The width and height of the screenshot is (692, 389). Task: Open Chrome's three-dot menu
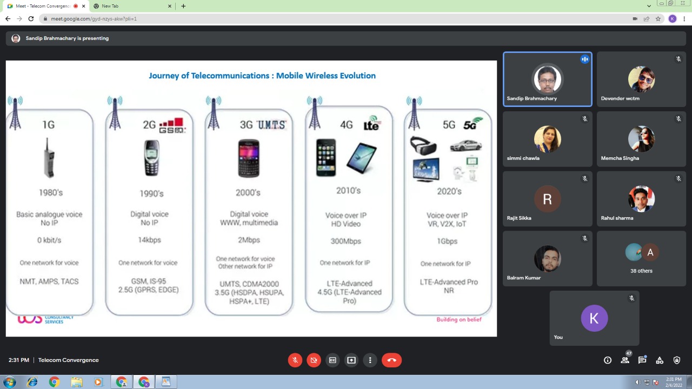[x=684, y=18]
